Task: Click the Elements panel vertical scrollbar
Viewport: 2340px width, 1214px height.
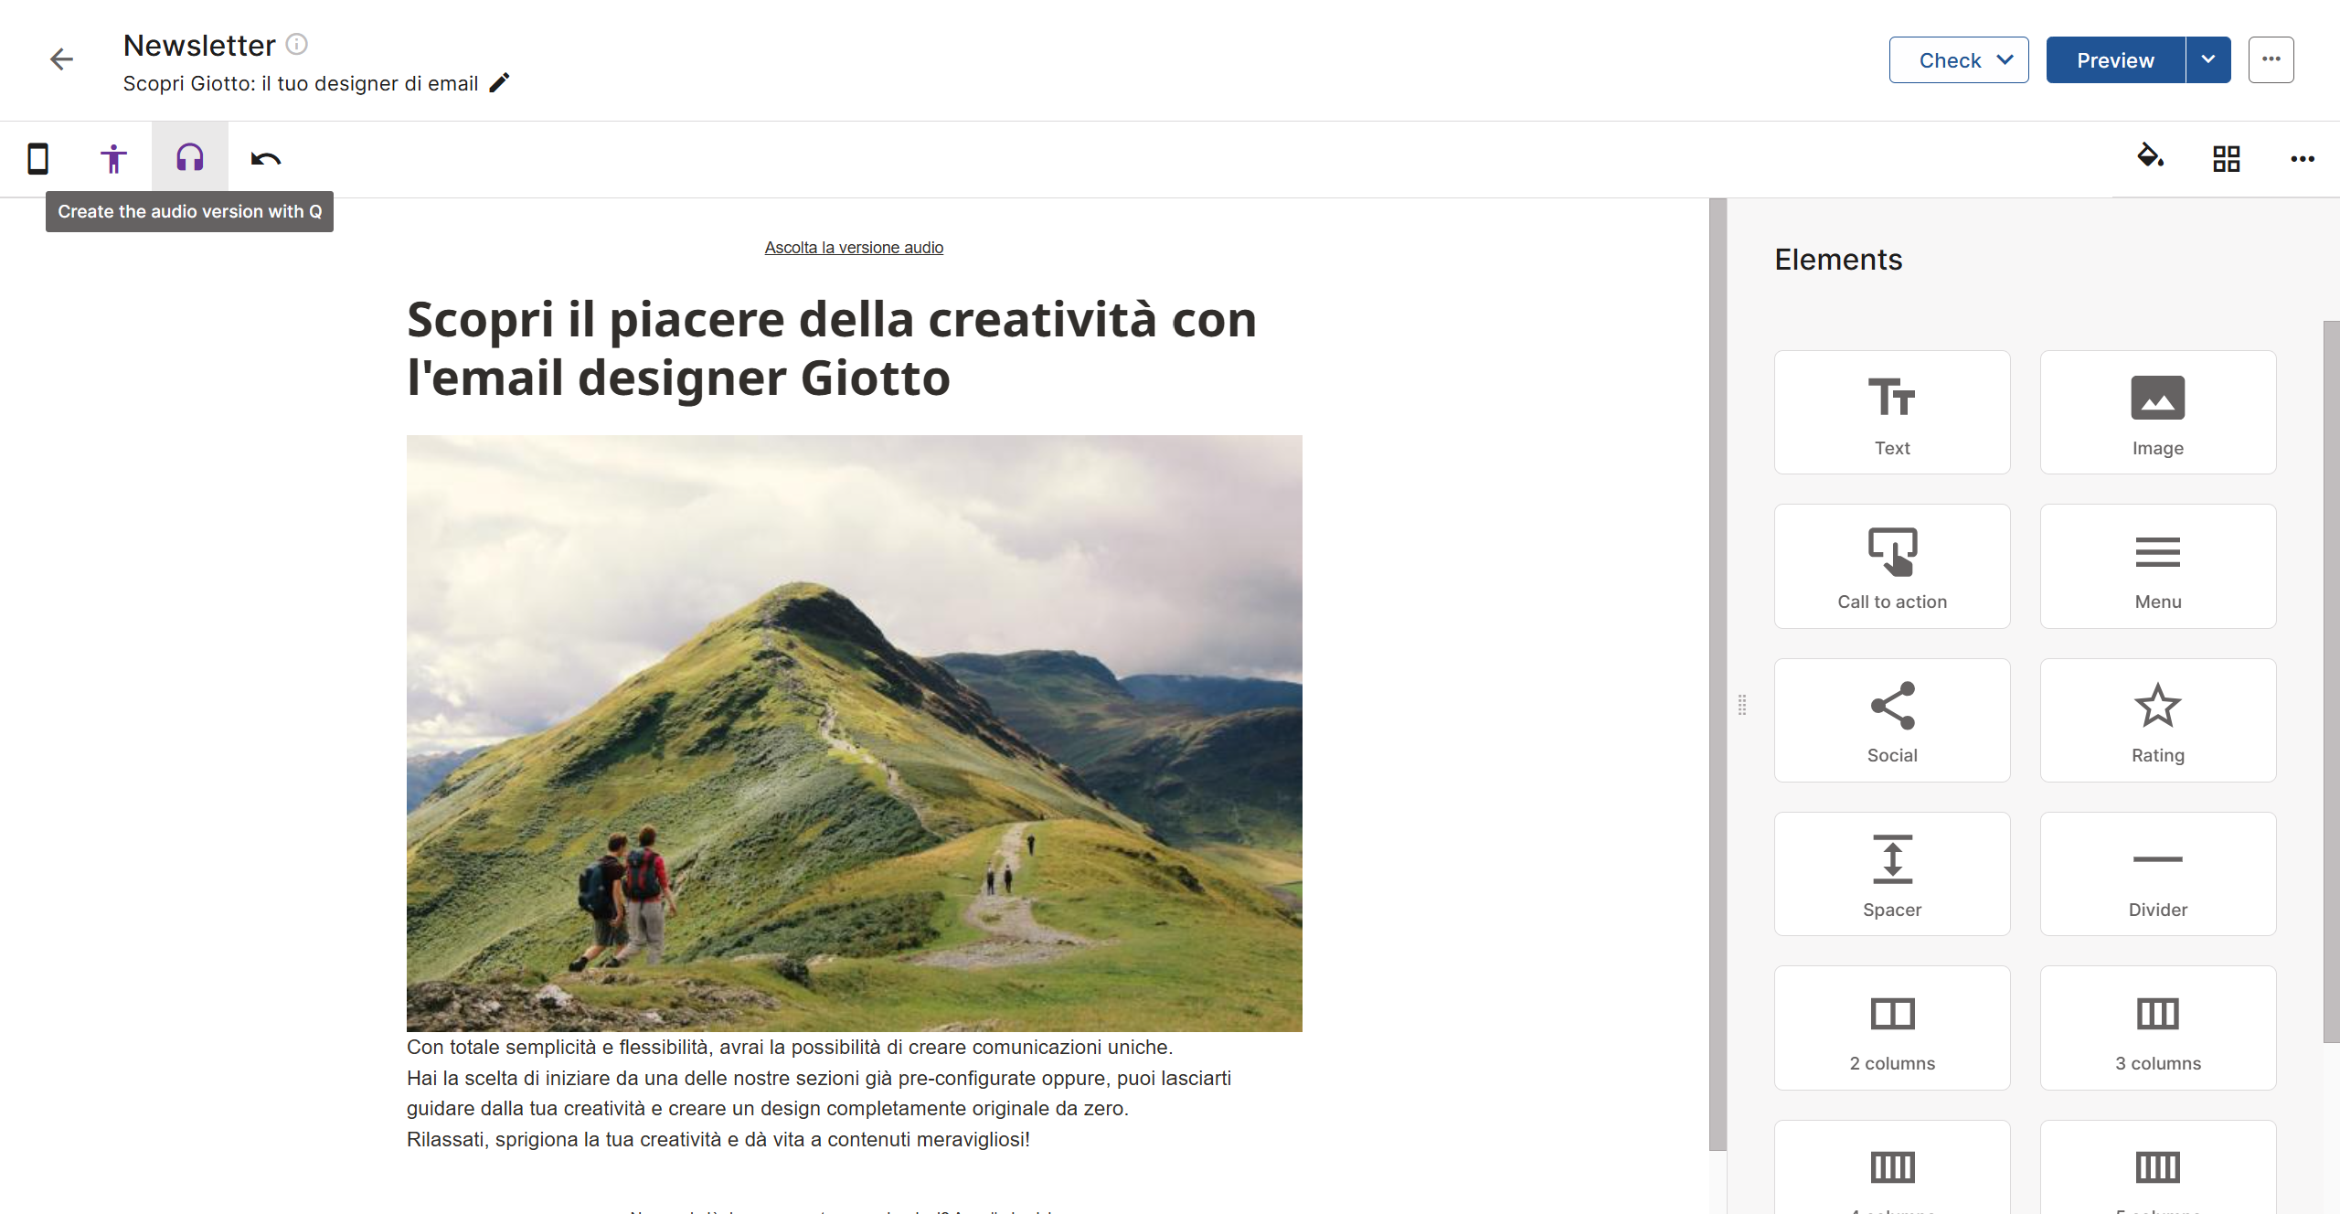Action: click(2332, 681)
